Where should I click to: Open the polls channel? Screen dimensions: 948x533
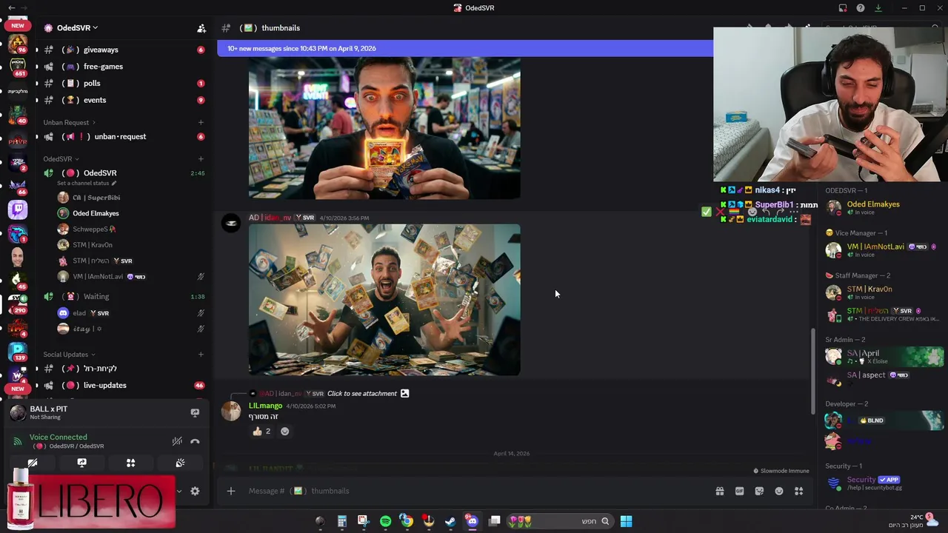pos(122,83)
